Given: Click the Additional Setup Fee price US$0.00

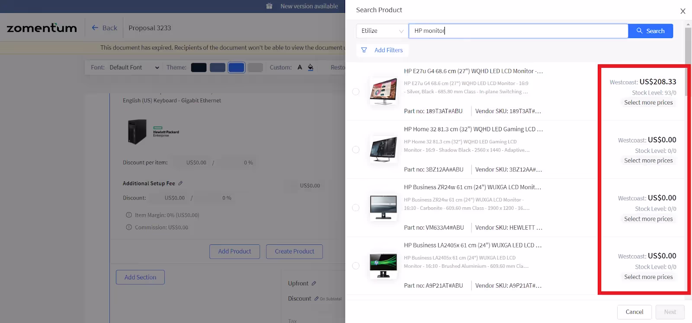Looking at the screenshot, I should [310, 186].
